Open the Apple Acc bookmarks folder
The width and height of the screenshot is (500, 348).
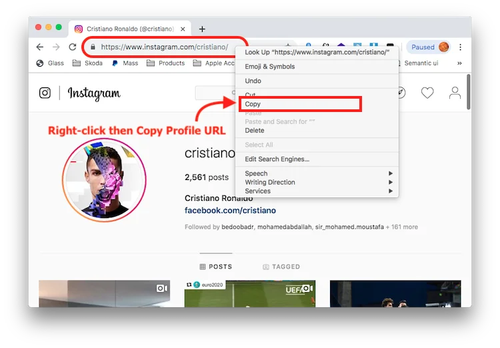pos(213,63)
